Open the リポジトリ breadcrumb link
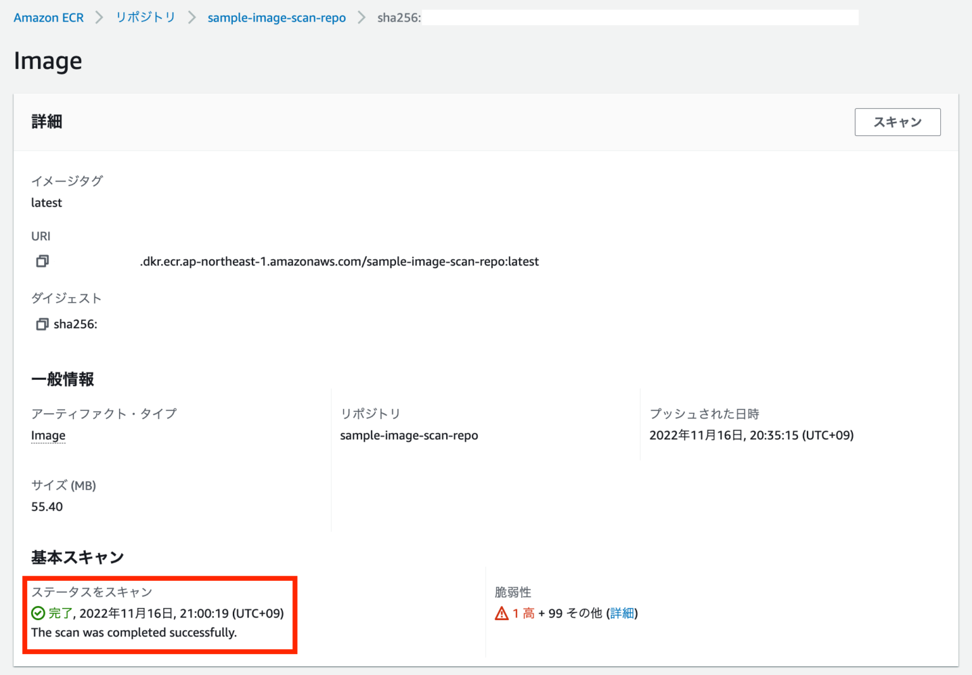Viewport: 972px width, 675px height. (145, 17)
